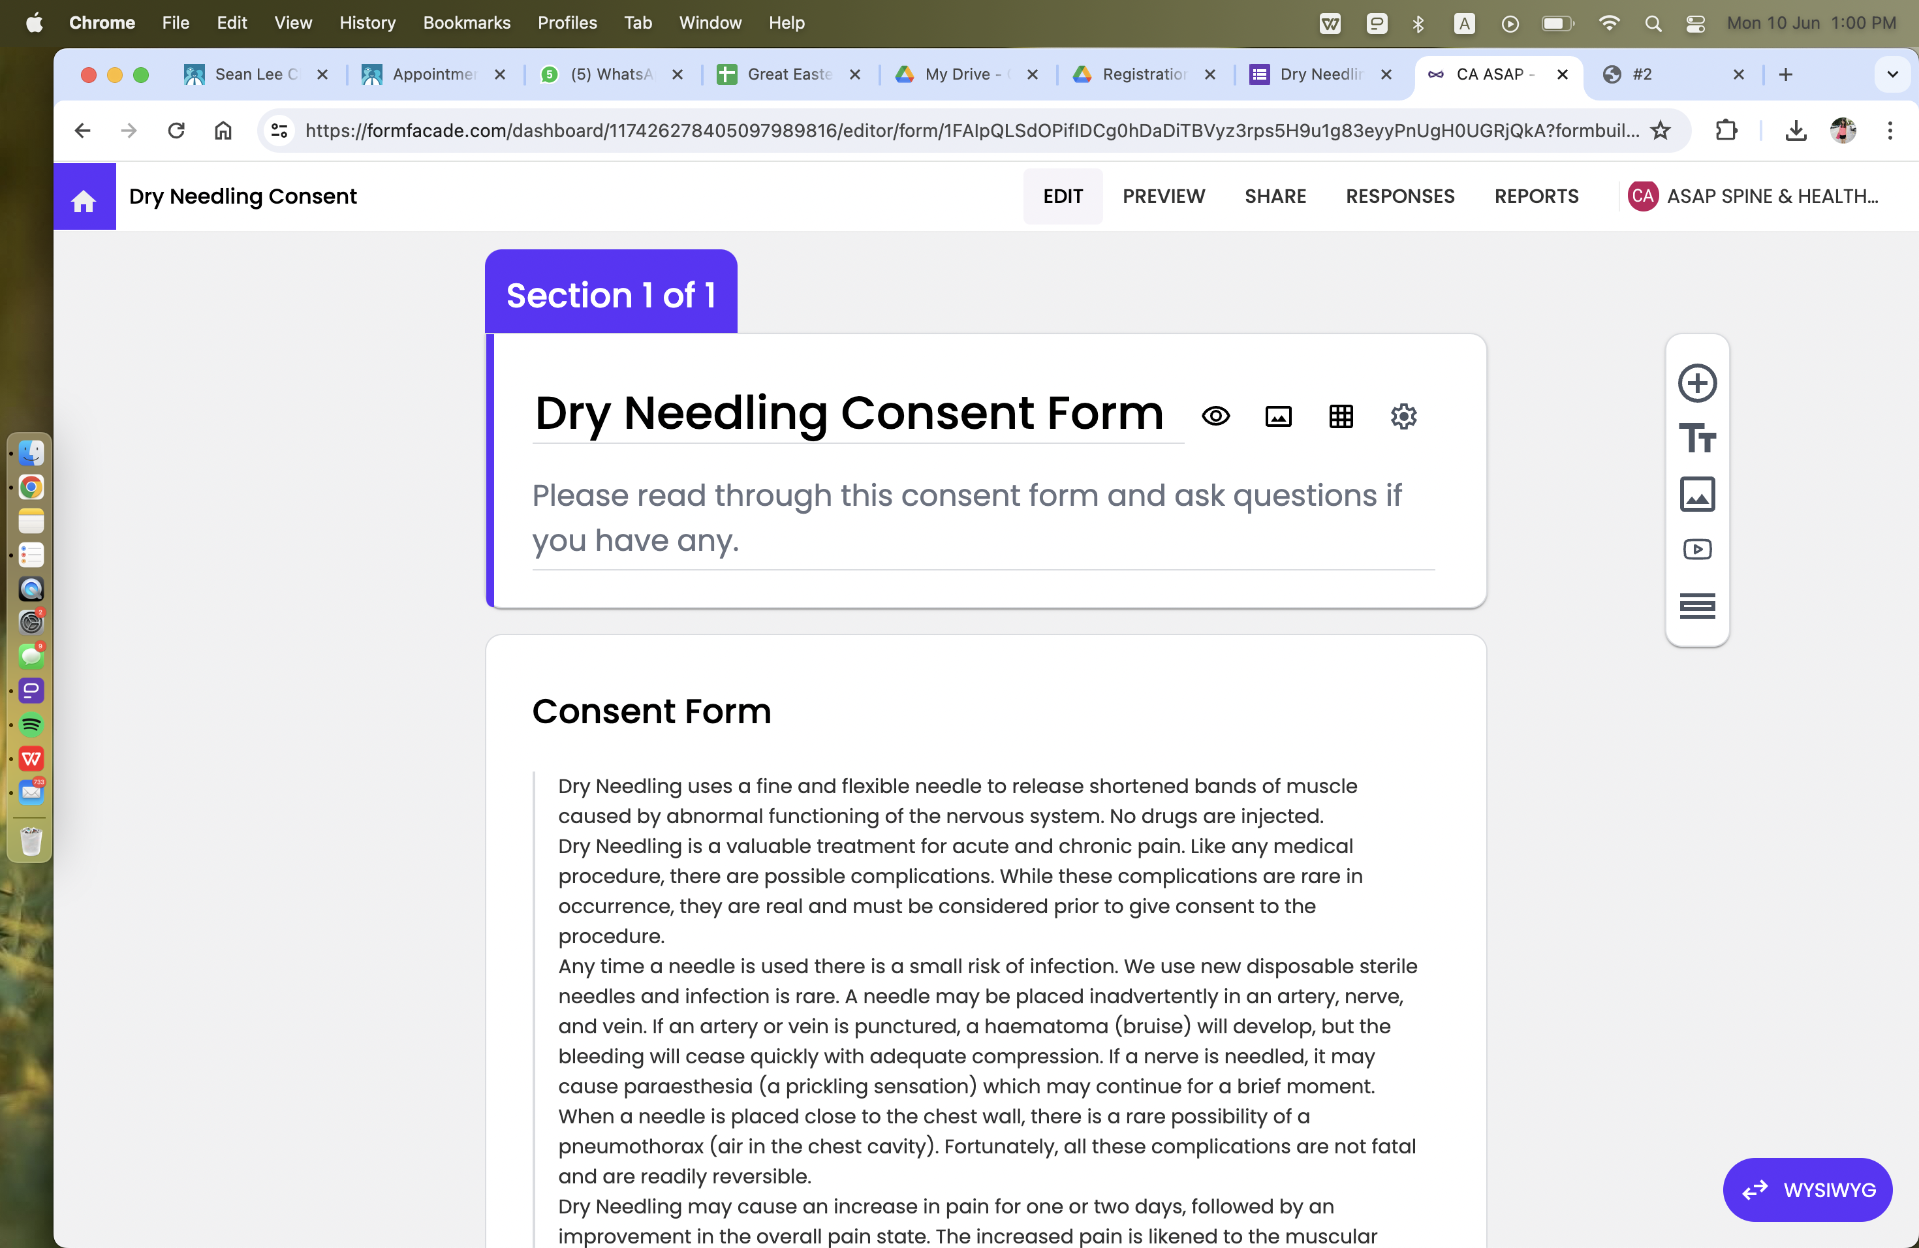
Task: Bookmark this page with star icon
Action: (x=1660, y=131)
